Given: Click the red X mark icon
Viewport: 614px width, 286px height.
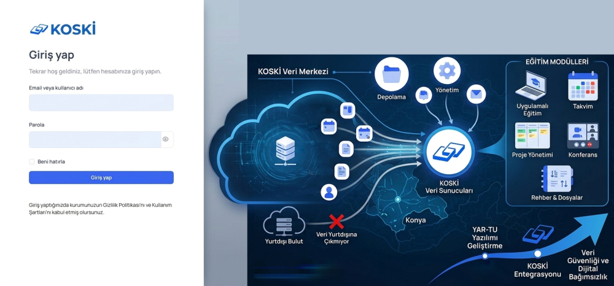Looking at the screenshot, I should coord(336,222).
